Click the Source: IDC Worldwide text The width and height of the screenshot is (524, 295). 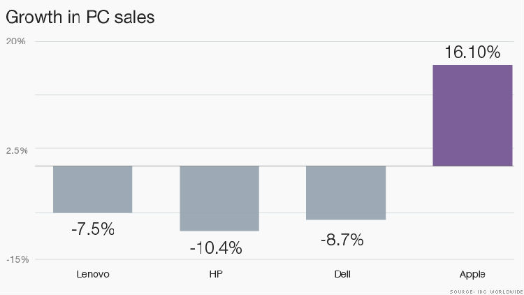pyautogui.click(x=485, y=290)
